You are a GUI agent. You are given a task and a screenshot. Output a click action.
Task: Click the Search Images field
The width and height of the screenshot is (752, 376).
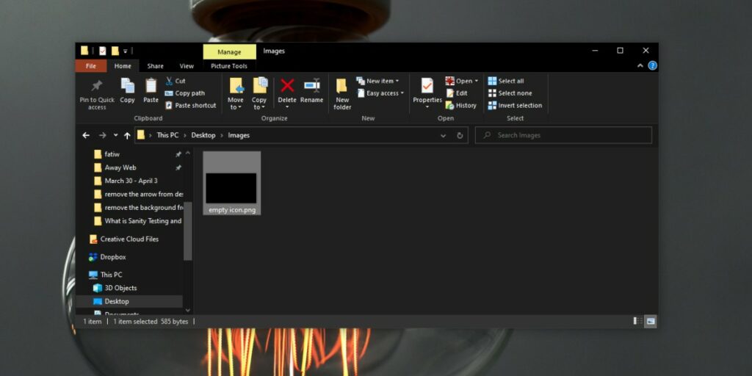563,135
